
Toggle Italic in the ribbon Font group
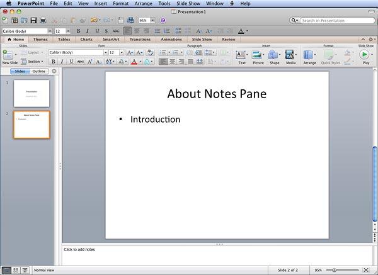tap(62, 62)
